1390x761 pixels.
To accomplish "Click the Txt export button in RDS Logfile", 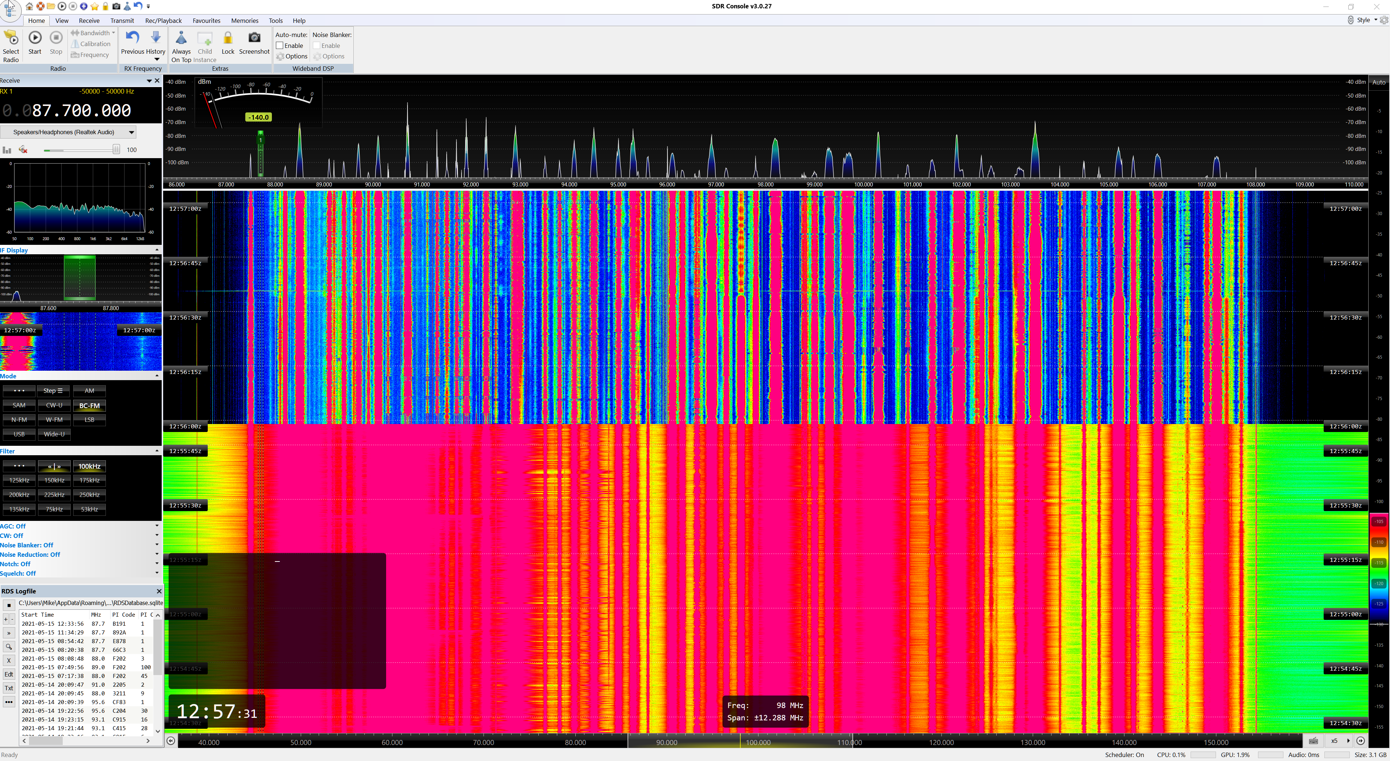I will 9,688.
